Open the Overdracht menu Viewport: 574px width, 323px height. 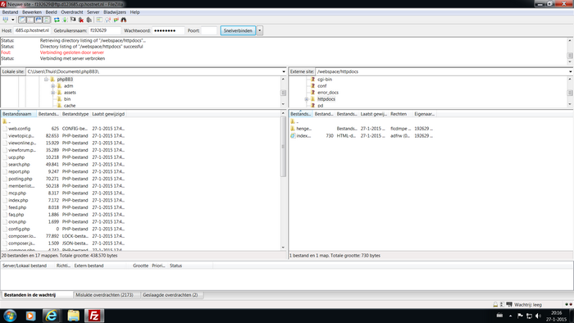click(x=72, y=12)
